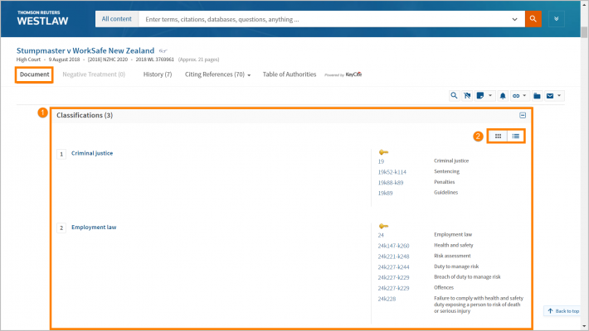Open key number 24k147-k260

(394, 246)
